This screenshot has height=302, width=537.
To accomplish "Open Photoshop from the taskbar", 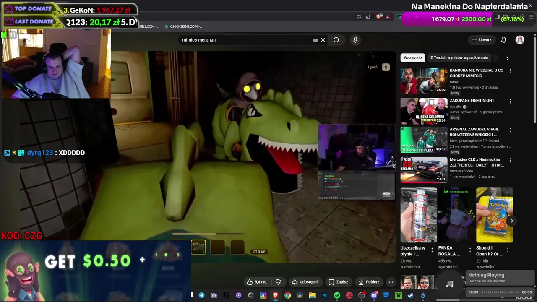I will [x=325, y=295].
